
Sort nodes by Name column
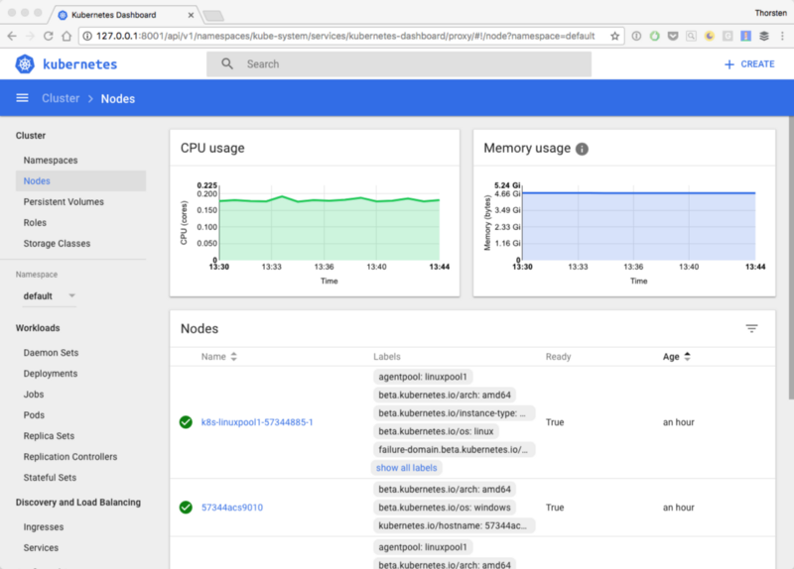click(218, 357)
